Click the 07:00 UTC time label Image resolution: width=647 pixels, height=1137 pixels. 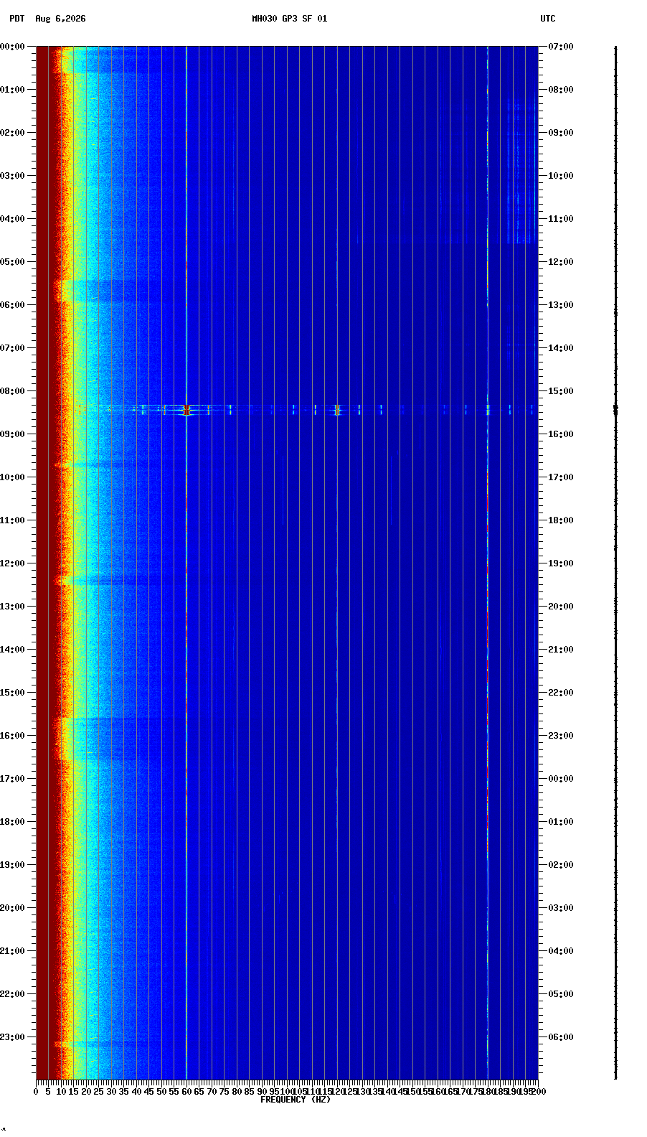561,47
